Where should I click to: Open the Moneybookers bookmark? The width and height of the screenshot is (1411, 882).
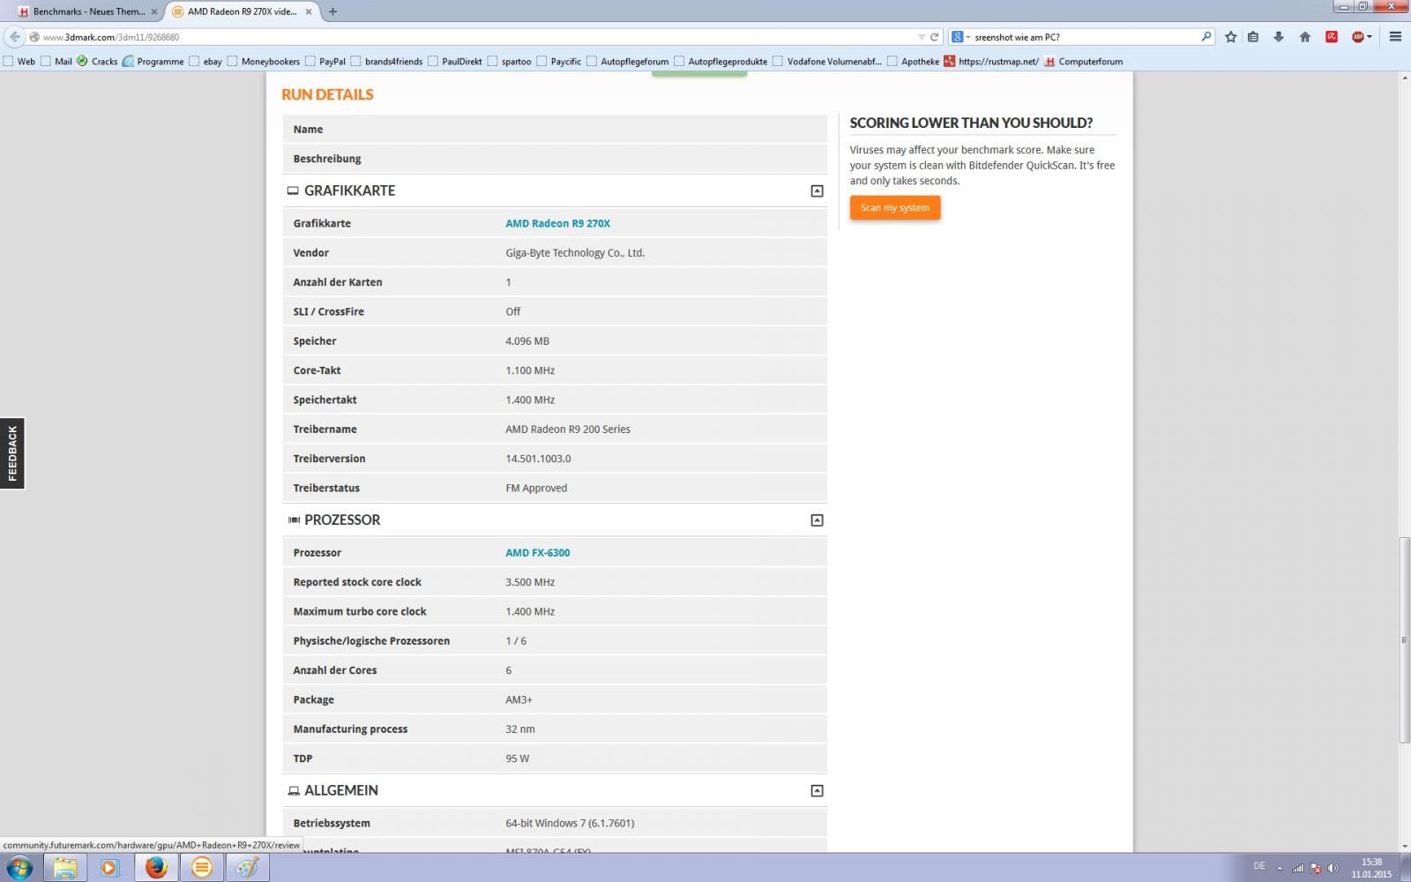(x=264, y=62)
